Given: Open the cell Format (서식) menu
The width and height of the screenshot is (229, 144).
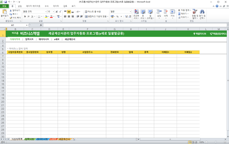Looking at the screenshot, I should (x=172, y=14).
